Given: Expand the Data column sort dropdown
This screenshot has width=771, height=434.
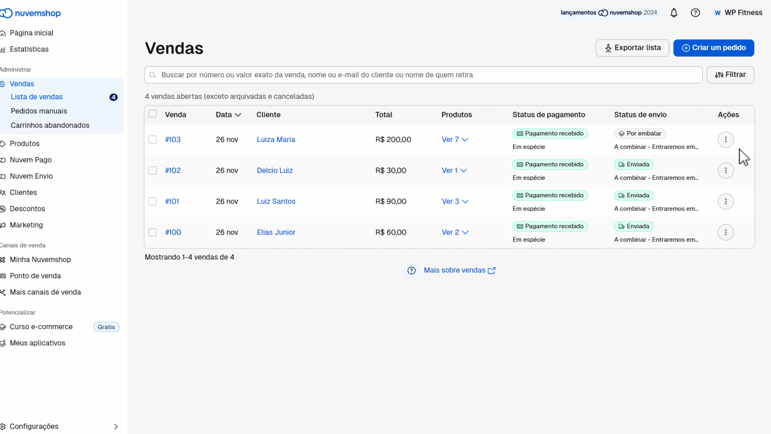Looking at the screenshot, I should point(239,115).
